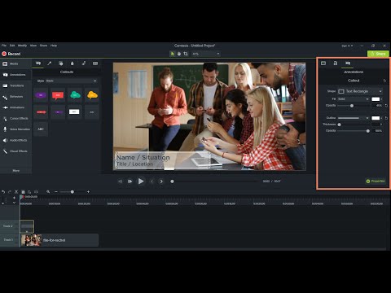391x293 pixels.
Task: Open the Audio Effects sidebar tab
Action: tap(15, 140)
